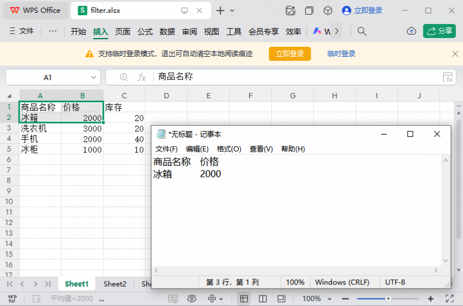This screenshot has height=306, width=463.
Task: Open the insert function fx icon
Action: pyautogui.click(x=141, y=77)
